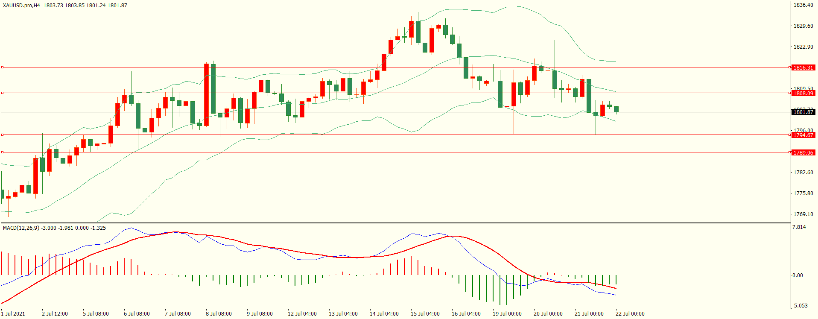818x319 pixels.
Task: Select the 1794.67 price level label
Action: point(803,135)
